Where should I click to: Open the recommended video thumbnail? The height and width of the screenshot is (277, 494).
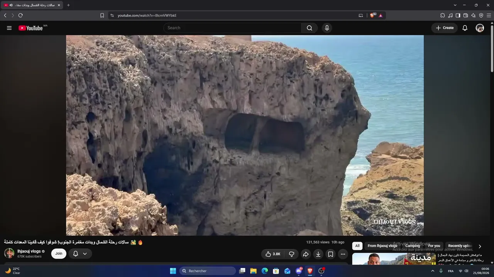pyautogui.click(x=394, y=259)
